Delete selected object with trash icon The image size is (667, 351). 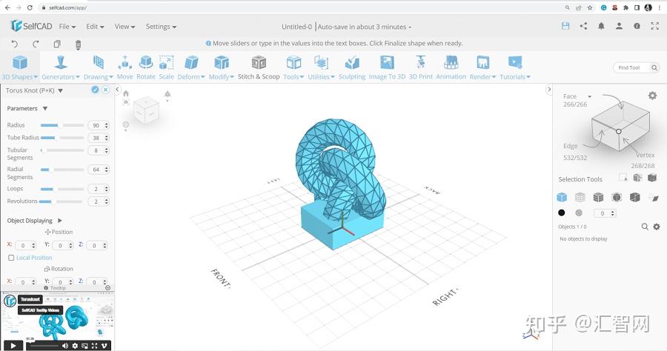coord(78,44)
